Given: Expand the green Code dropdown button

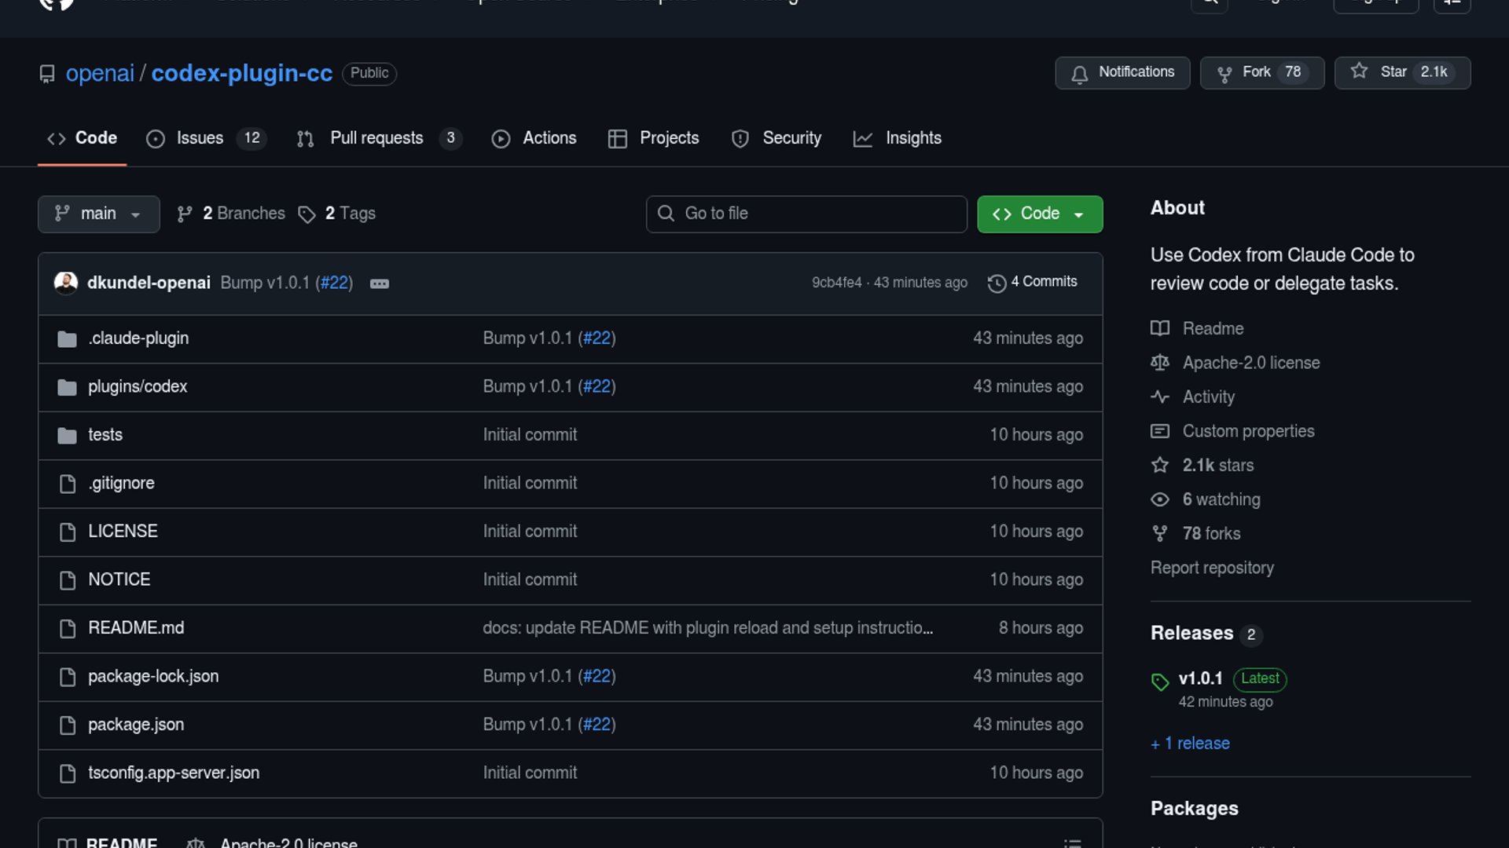Looking at the screenshot, I should pos(1039,214).
